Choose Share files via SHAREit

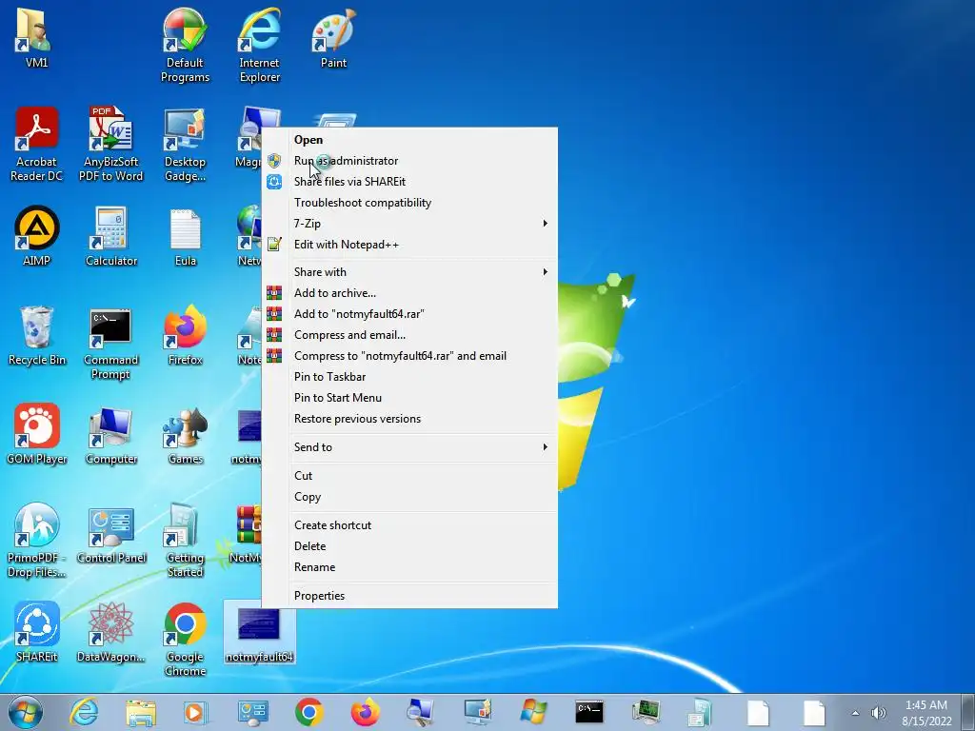tap(409, 182)
